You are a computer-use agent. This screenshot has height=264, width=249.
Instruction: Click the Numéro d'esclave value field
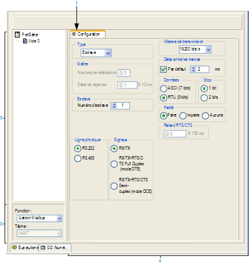point(123,106)
